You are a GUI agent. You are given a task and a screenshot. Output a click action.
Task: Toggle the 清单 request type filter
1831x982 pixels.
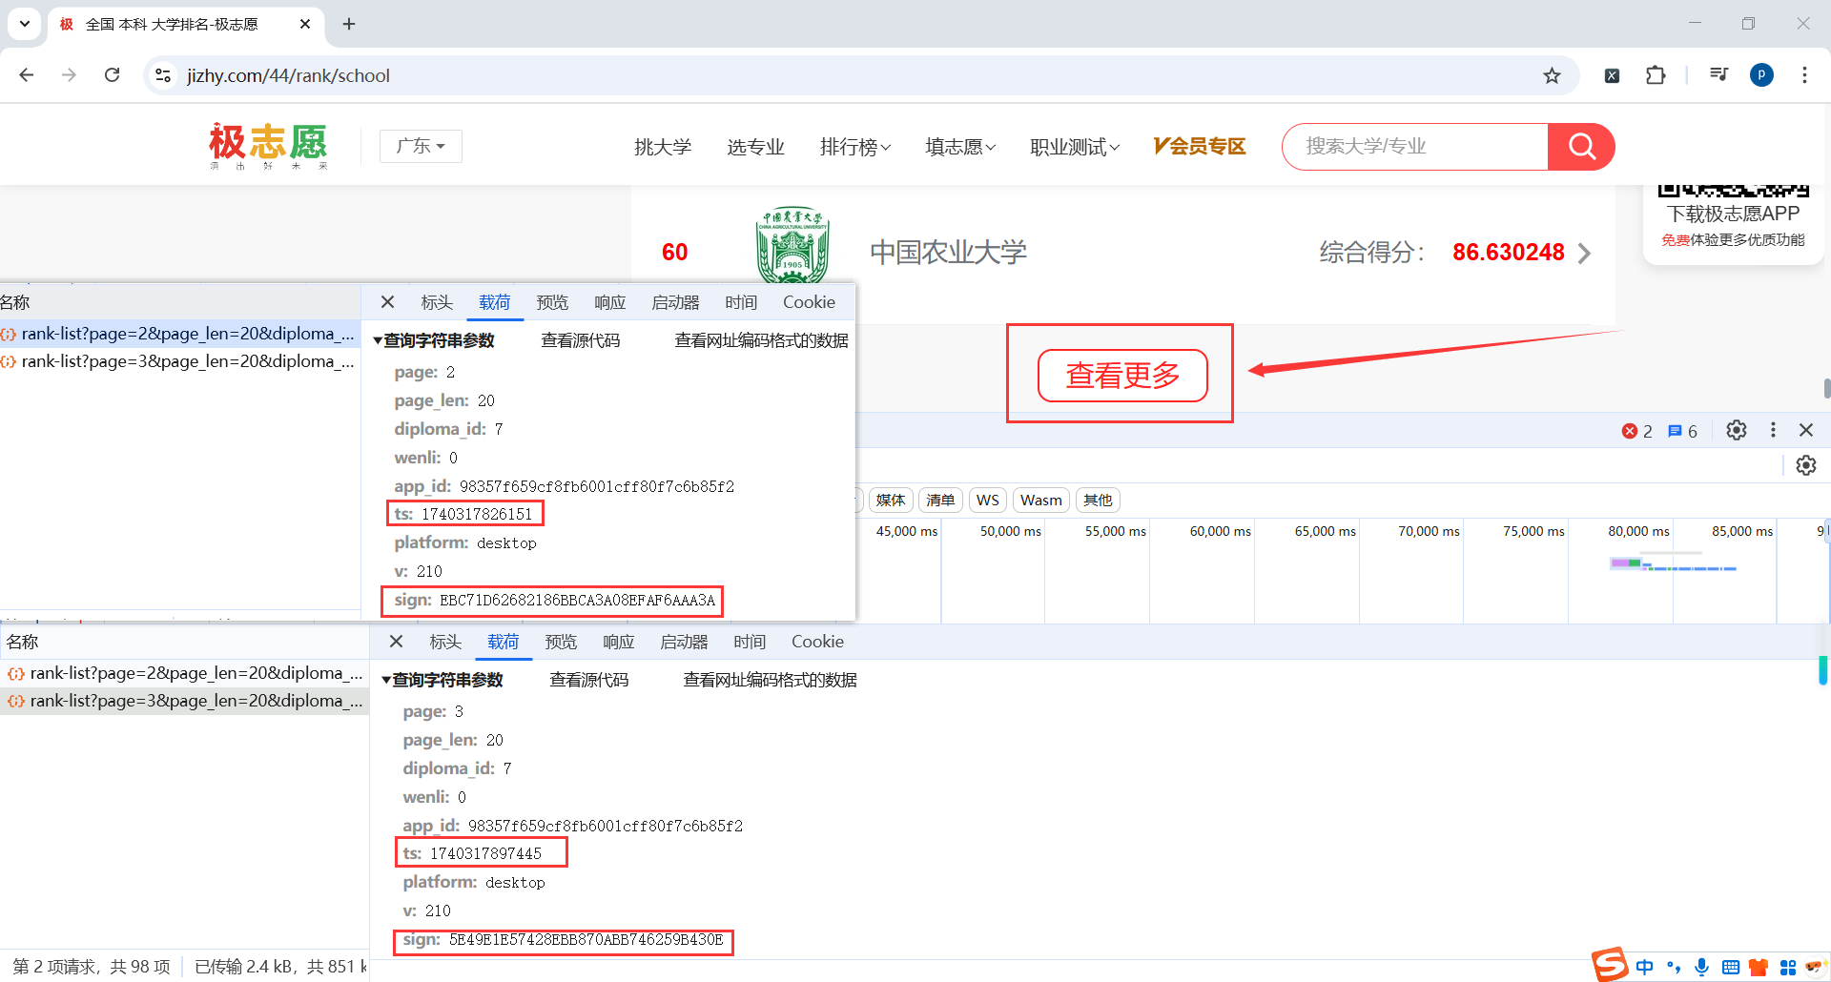click(x=940, y=501)
